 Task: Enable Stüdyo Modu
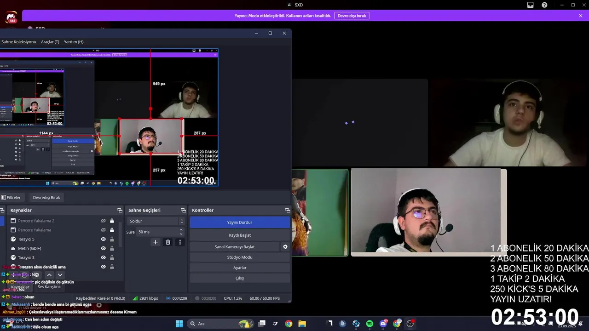click(240, 257)
